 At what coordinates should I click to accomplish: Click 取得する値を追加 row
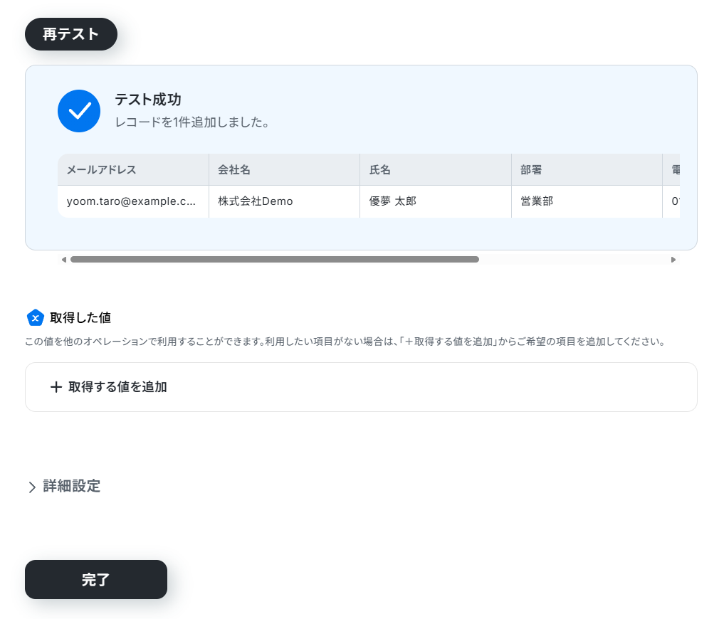[361, 387]
